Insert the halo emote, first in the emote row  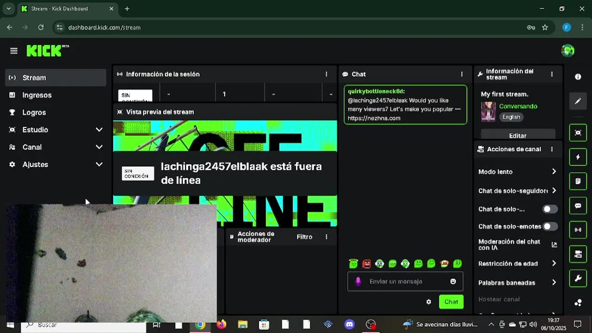click(x=353, y=264)
